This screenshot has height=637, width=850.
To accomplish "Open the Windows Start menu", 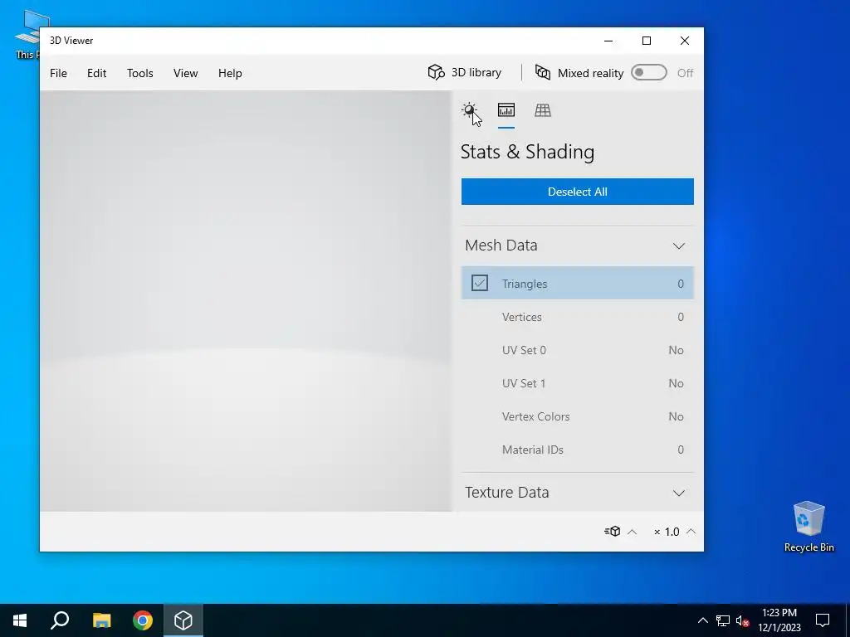I will pyautogui.click(x=20, y=620).
